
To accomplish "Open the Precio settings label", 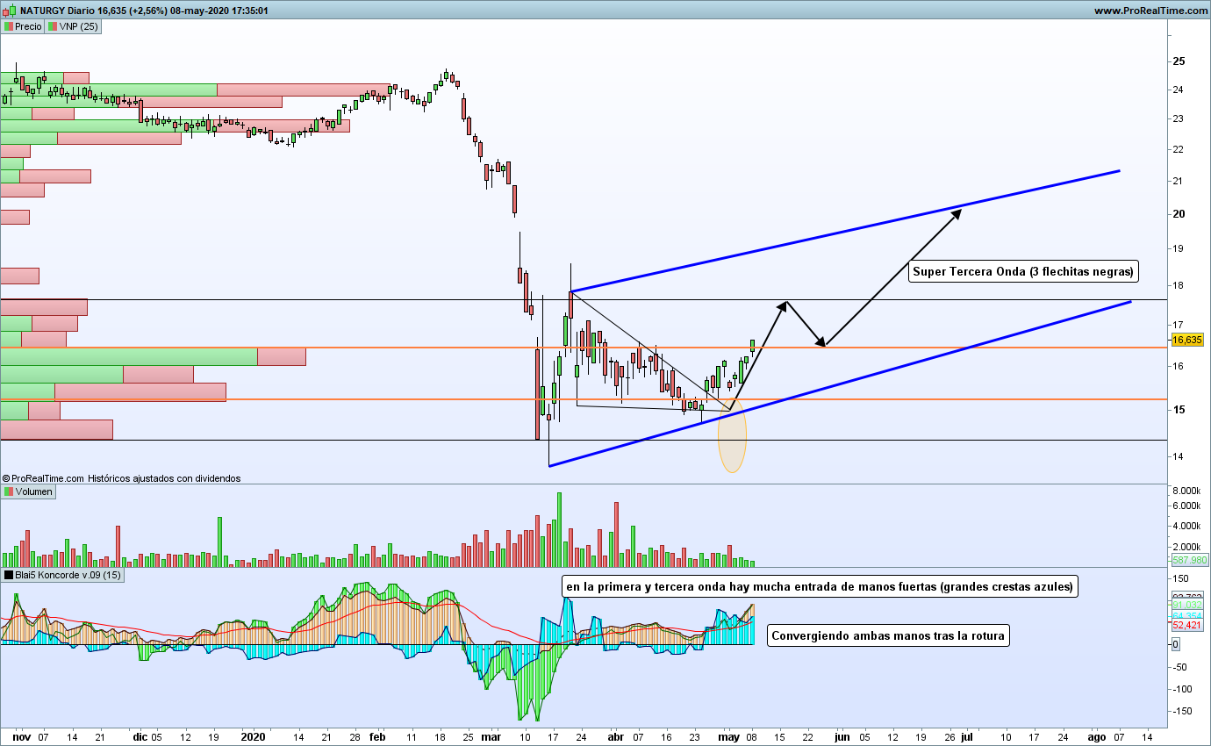I will pyautogui.click(x=28, y=27).
